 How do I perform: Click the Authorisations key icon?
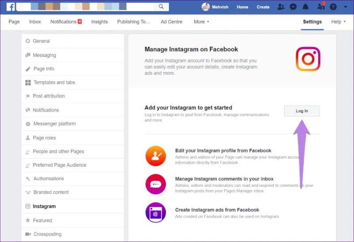point(28,179)
